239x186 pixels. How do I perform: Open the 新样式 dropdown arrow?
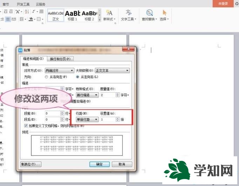pyautogui.click(x=115, y=19)
